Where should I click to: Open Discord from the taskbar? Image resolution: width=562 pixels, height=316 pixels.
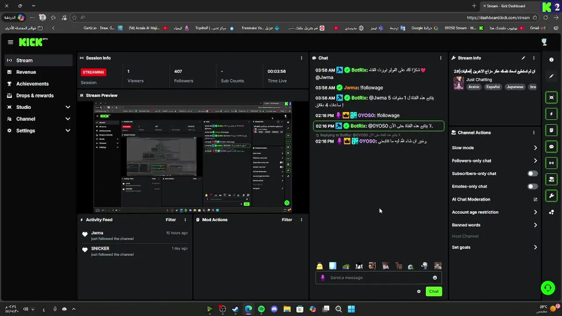click(274, 309)
